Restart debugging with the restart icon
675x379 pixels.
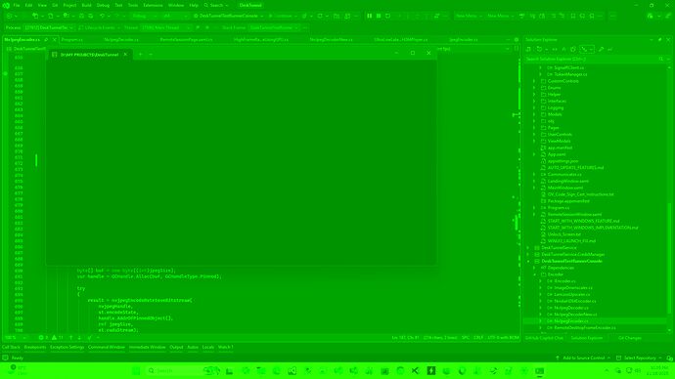click(x=387, y=16)
